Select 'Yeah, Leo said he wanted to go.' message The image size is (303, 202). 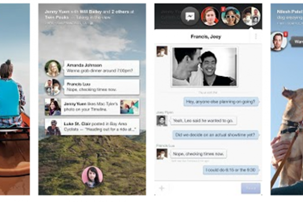point(203,121)
